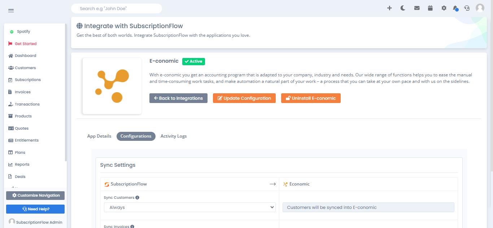Expand the Sync Customers Always dropdown
The width and height of the screenshot is (493, 228).
(190, 207)
